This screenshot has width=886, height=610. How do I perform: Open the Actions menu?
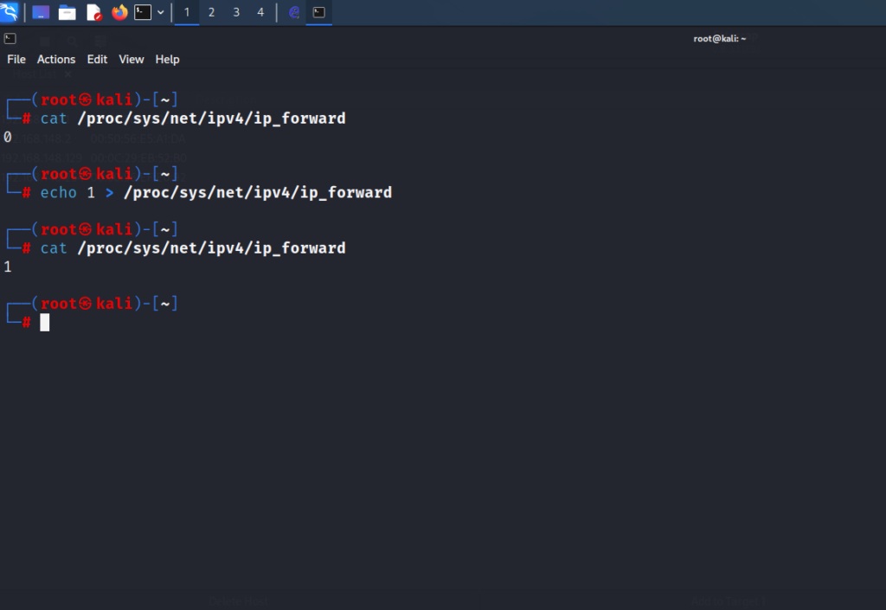pos(56,59)
